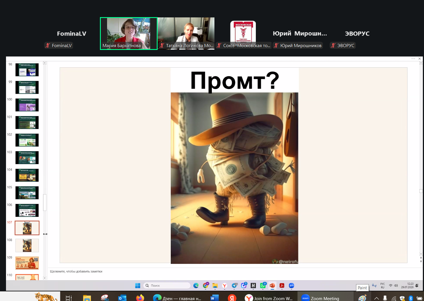Select Татьяна Логинова video tile
424x301 pixels.
(x=186, y=34)
